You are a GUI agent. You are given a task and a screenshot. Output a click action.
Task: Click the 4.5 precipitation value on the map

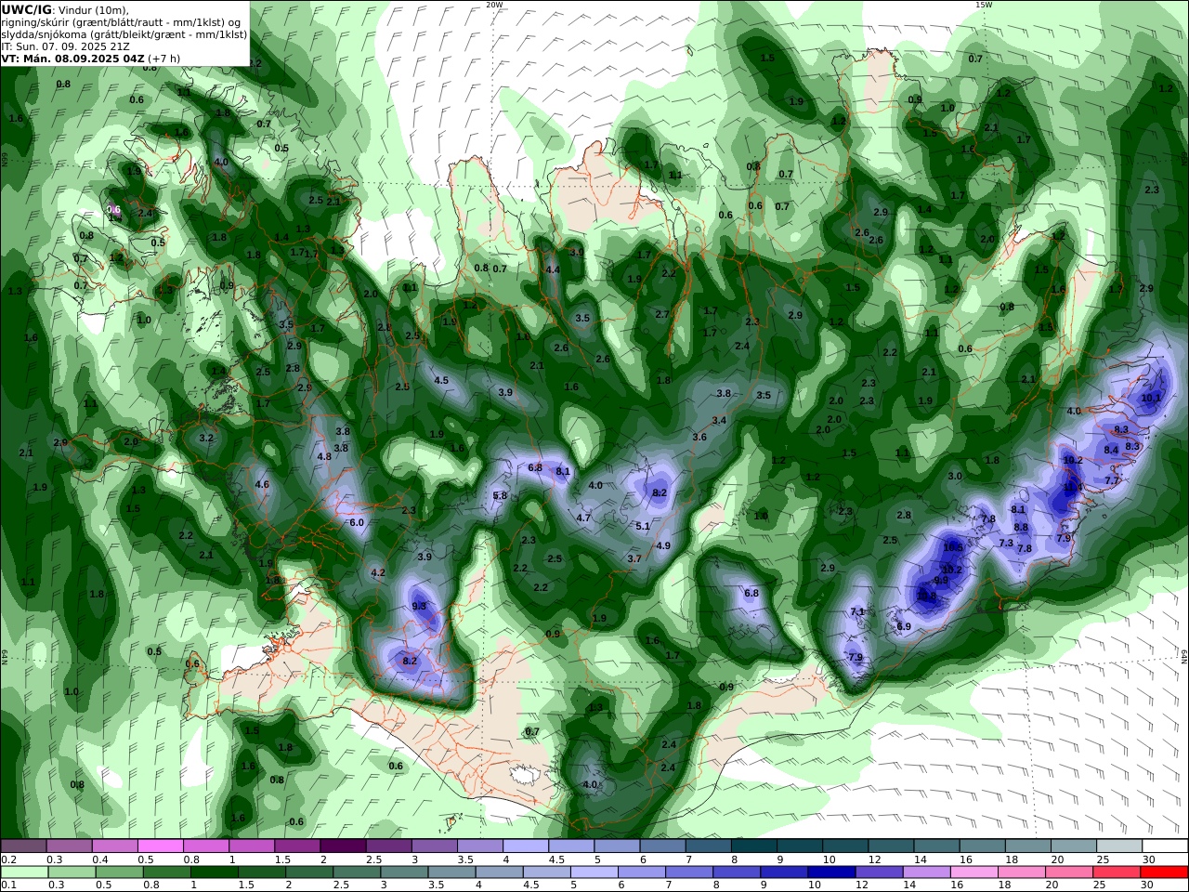click(x=441, y=380)
